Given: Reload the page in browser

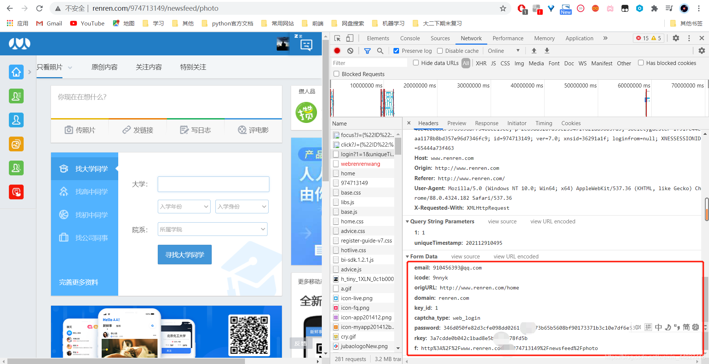Looking at the screenshot, I should pyautogui.click(x=40, y=8).
